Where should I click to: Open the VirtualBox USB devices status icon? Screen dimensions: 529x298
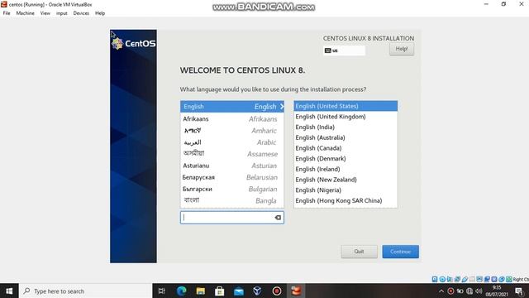465,279
